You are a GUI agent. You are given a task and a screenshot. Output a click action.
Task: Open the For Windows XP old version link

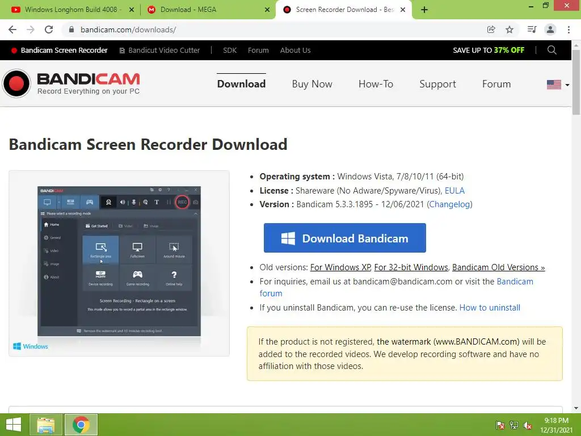[340, 267]
